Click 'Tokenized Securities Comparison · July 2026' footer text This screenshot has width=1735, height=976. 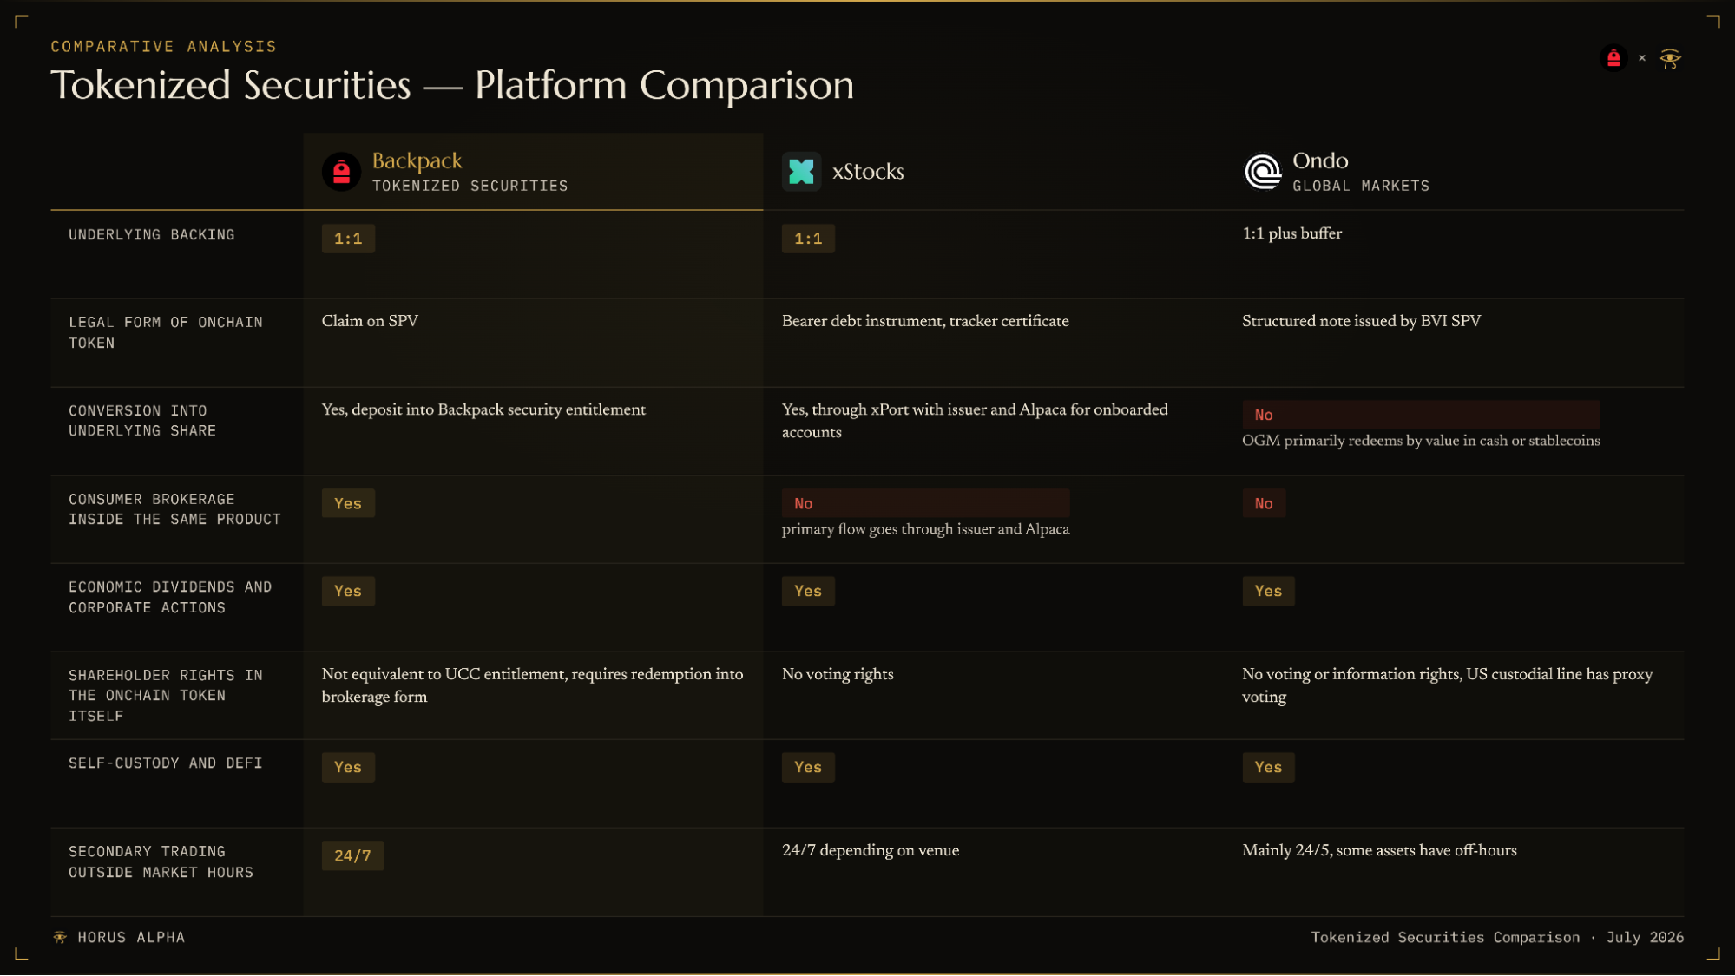click(x=1497, y=938)
